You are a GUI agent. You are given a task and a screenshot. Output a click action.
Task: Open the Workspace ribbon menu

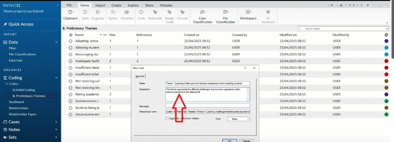pos(248,15)
